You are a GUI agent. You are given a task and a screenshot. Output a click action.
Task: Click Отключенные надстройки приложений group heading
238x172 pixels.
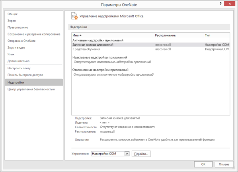click(x=100, y=70)
